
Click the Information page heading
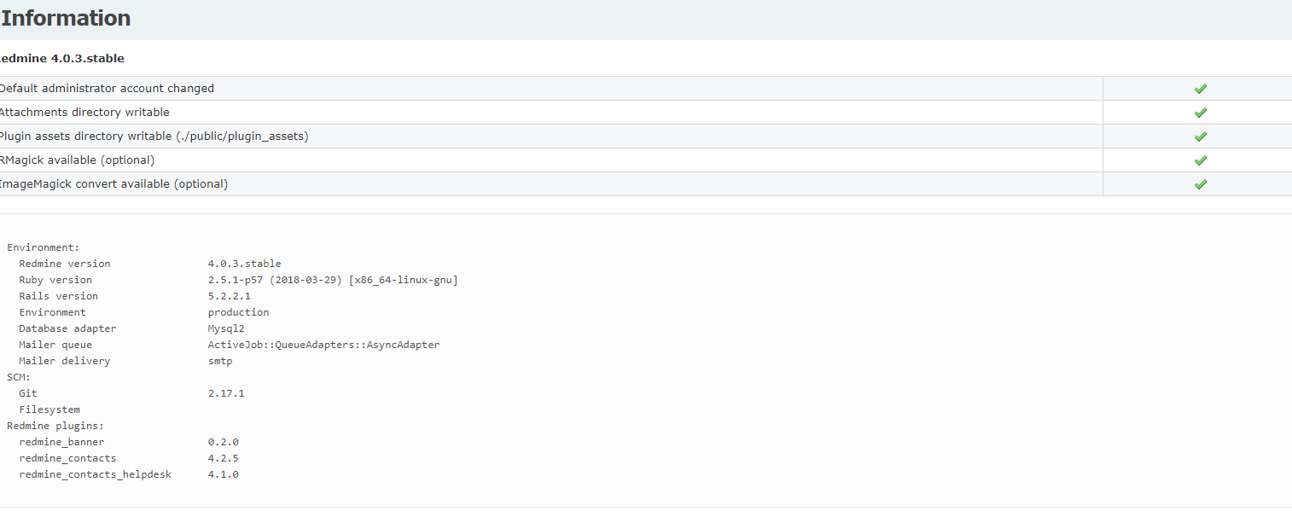pos(66,18)
